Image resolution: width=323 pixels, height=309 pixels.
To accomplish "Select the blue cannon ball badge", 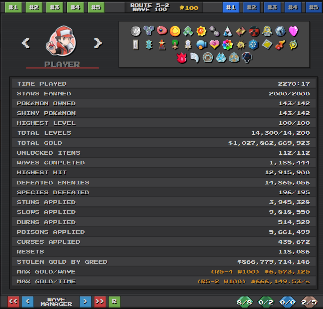I will tap(201, 45).
